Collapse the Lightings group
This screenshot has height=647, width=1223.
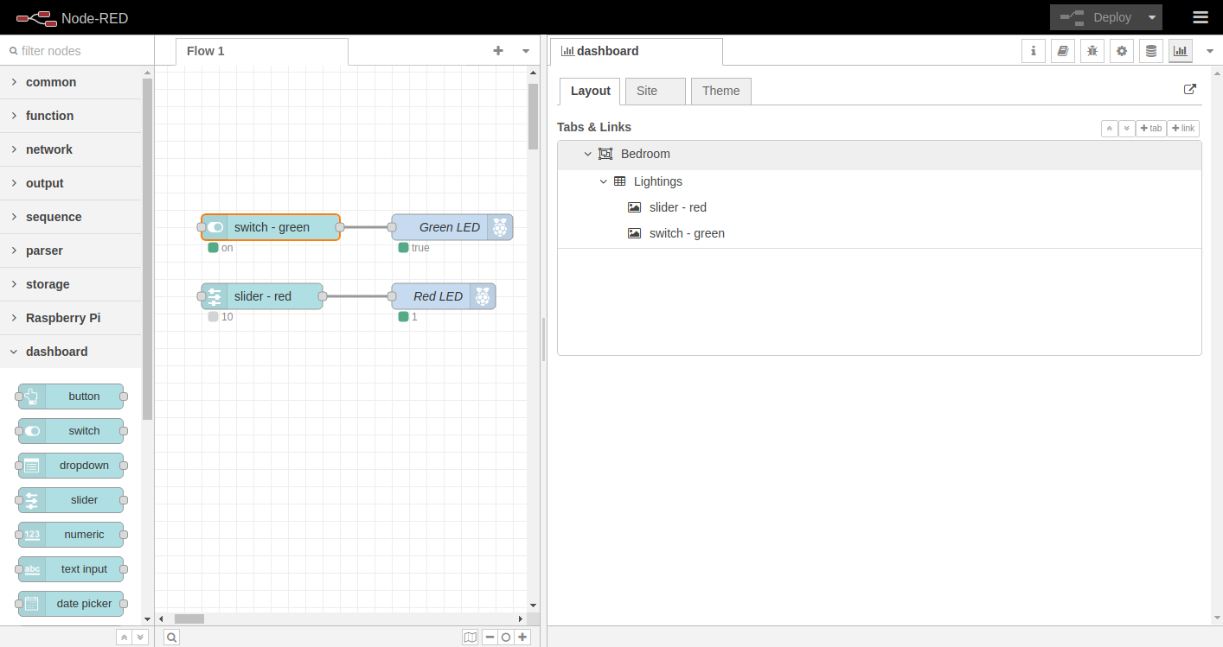pos(604,181)
